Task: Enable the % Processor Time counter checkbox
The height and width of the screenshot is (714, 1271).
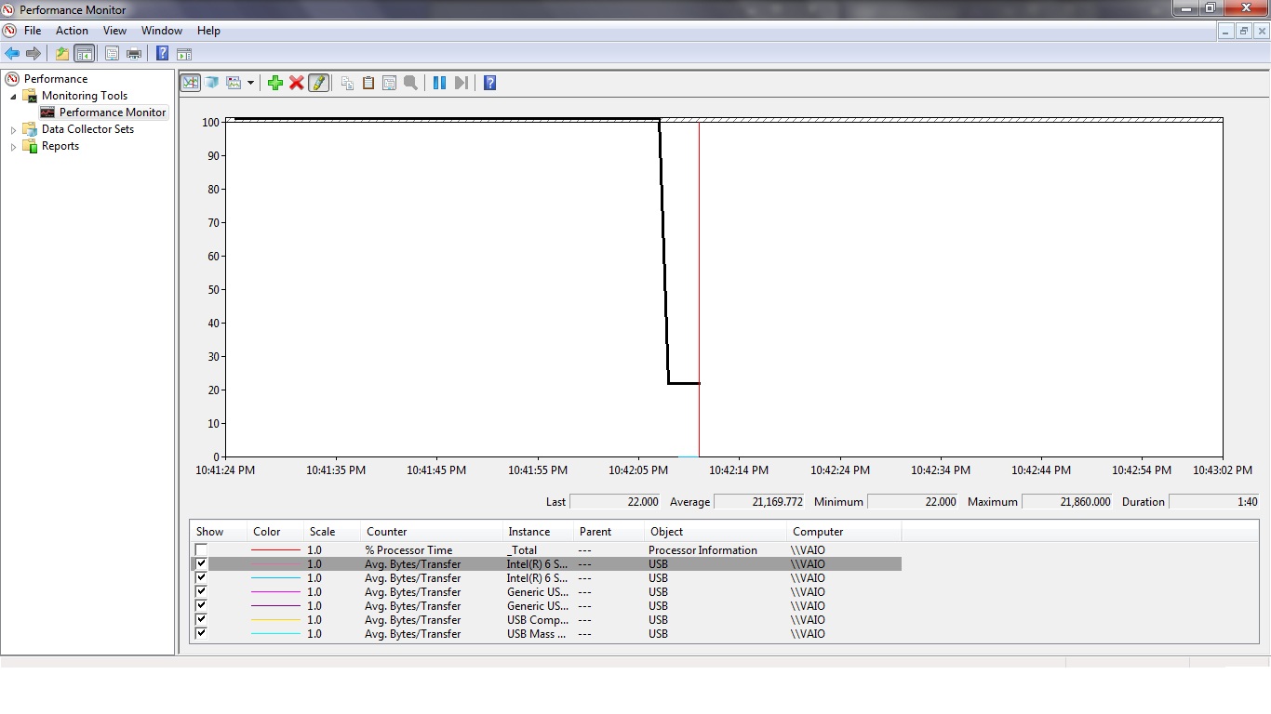Action: (201, 549)
